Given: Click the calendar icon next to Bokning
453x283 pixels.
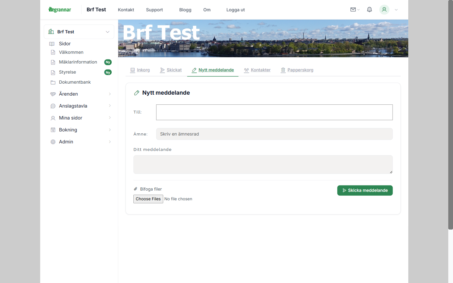Looking at the screenshot, I should tap(53, 130).
